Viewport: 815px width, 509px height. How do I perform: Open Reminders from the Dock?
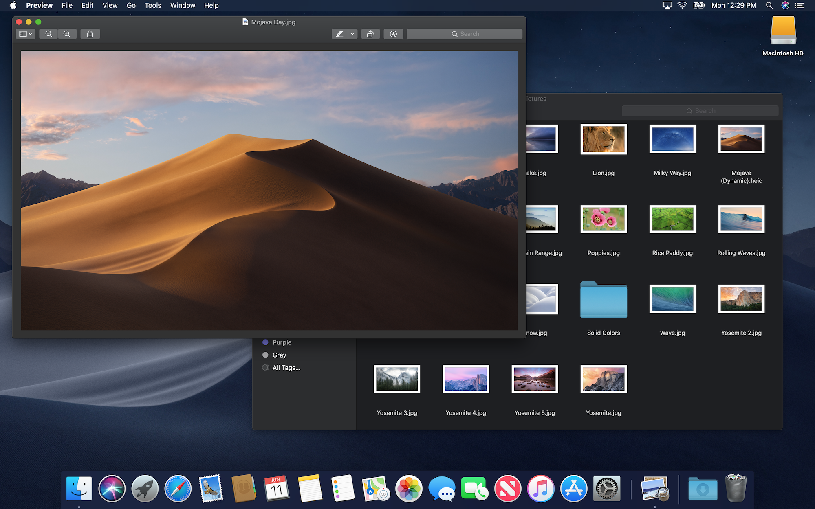point(343,488)
